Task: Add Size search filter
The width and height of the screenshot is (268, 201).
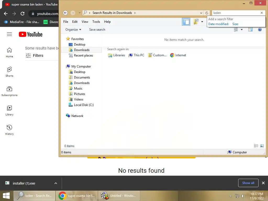Action: [235, 24]
